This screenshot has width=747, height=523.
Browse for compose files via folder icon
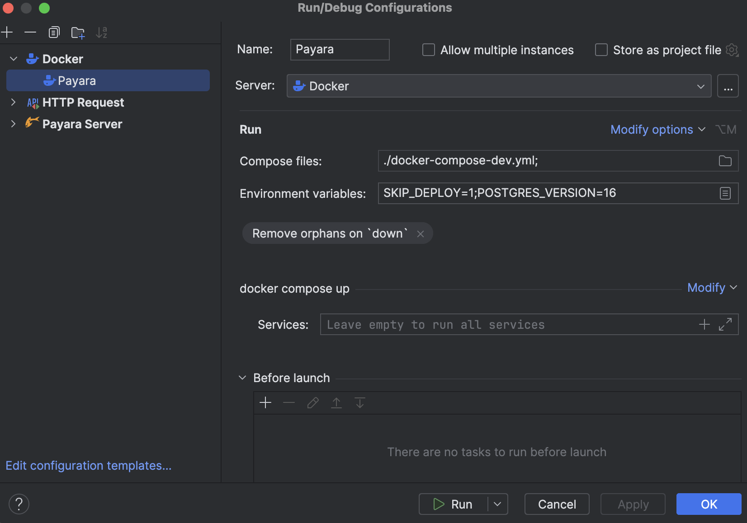[x=725, y=161]
